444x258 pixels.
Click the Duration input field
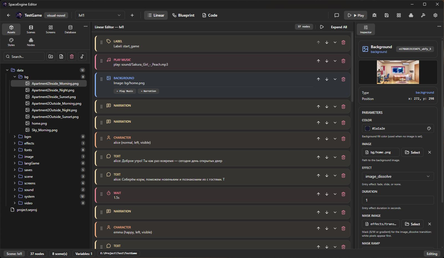click(398, 200)
